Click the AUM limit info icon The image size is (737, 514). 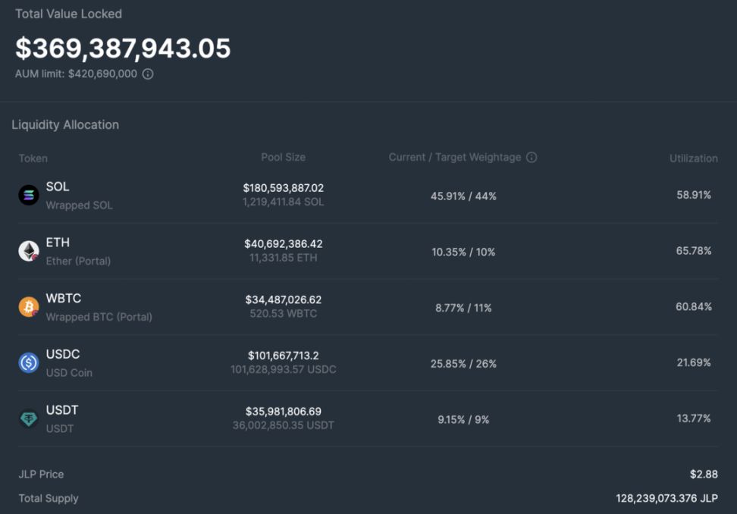148,74
